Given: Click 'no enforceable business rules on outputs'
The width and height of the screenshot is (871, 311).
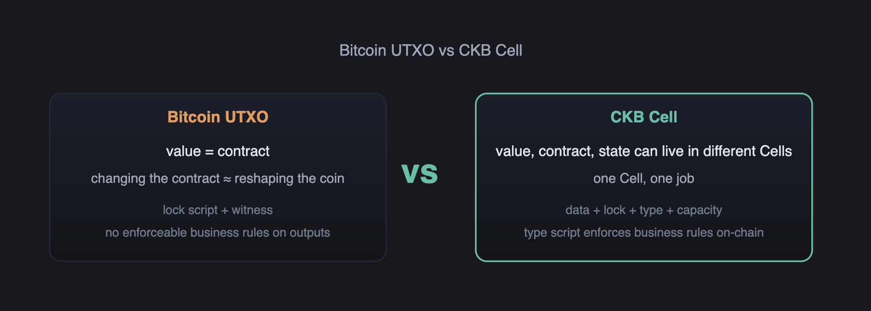Looking at the screenshot, I should [x=218, y=233].
